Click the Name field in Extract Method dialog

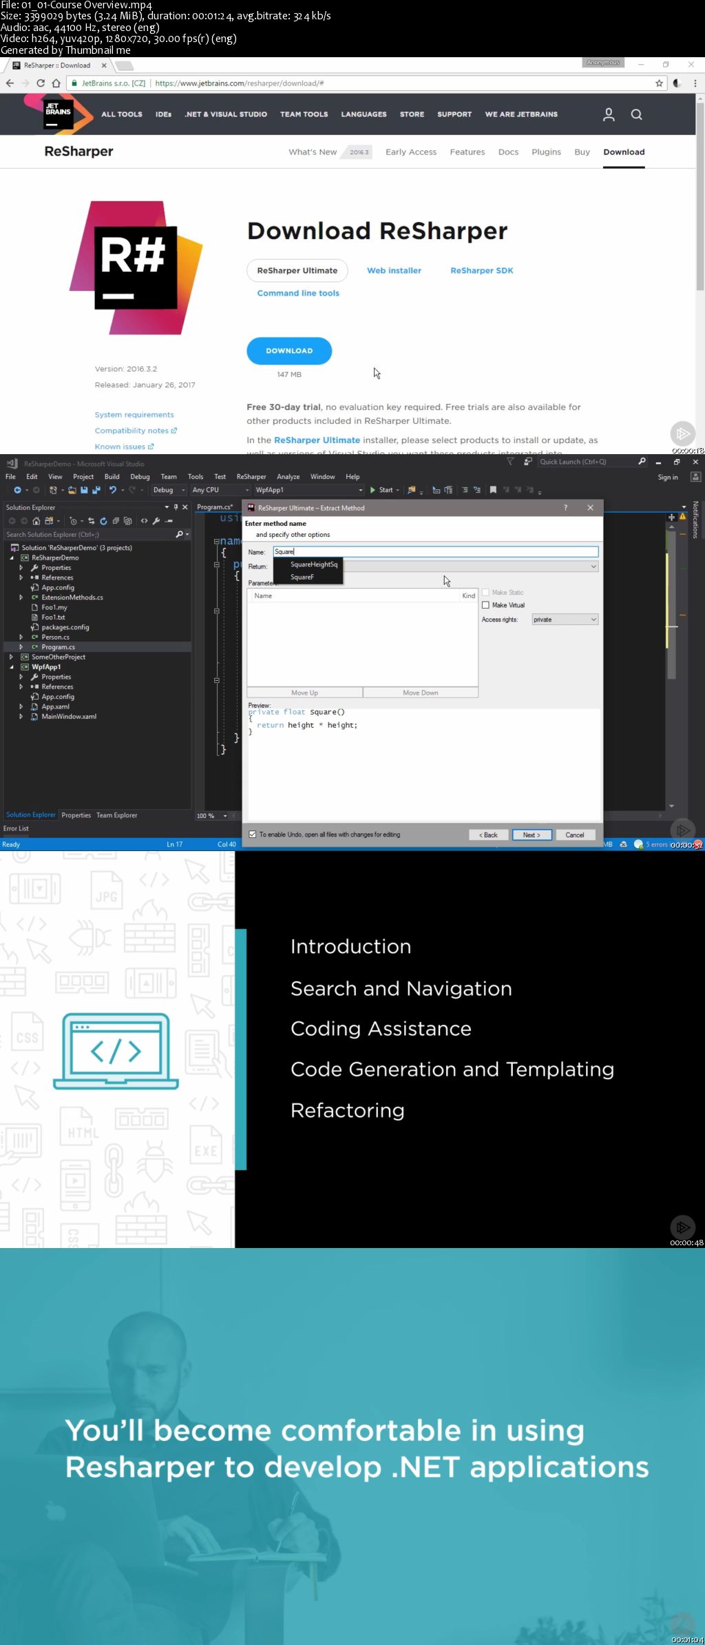436,552
